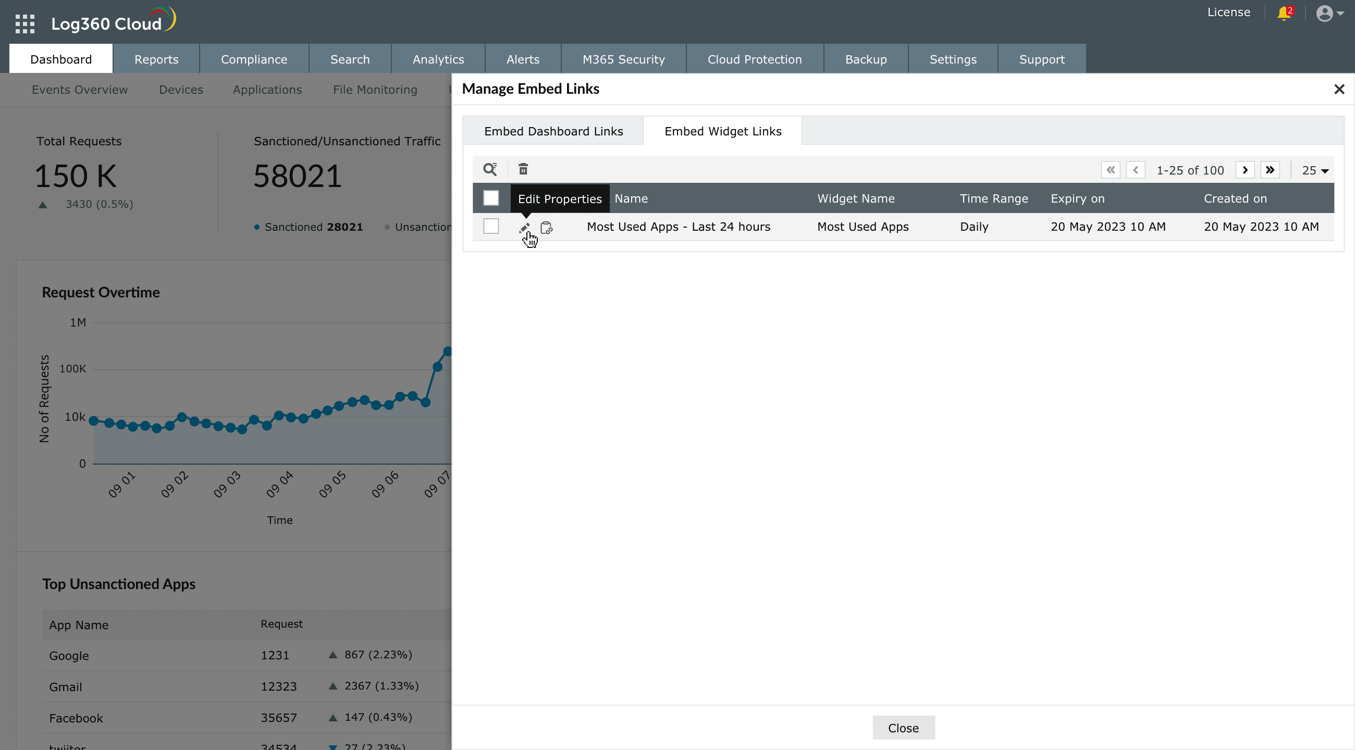This screenshot has height=750, width=1355.
Task: Go to the last page of results
Action: tap(1270, 170)
